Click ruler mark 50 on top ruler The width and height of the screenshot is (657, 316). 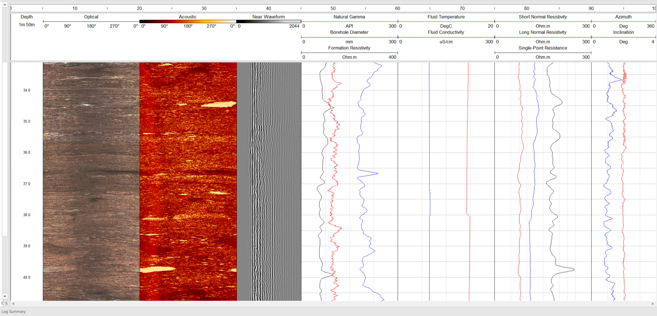[x=333, y=8]
